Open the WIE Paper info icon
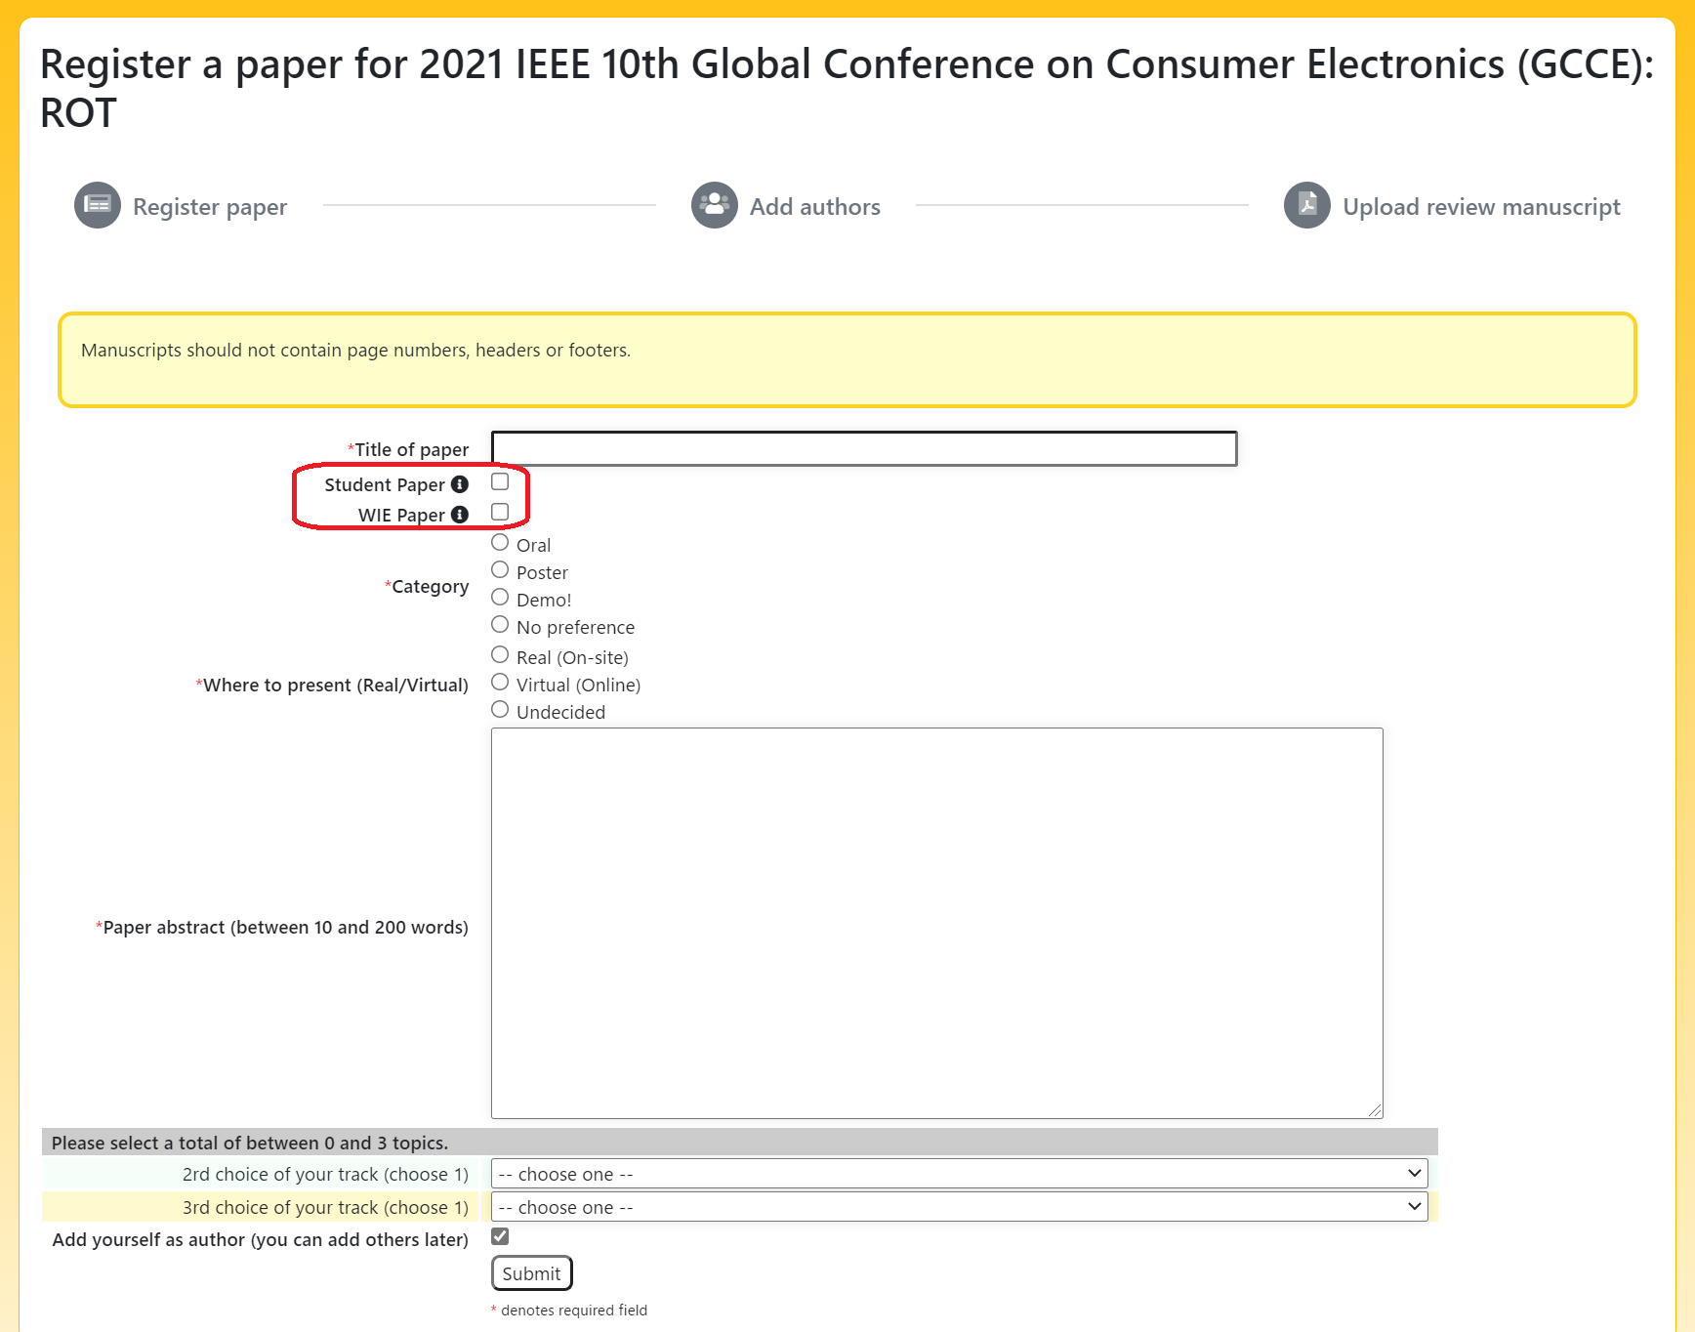The height and width of the screenshot is (1332, 1695). [460, 515]
